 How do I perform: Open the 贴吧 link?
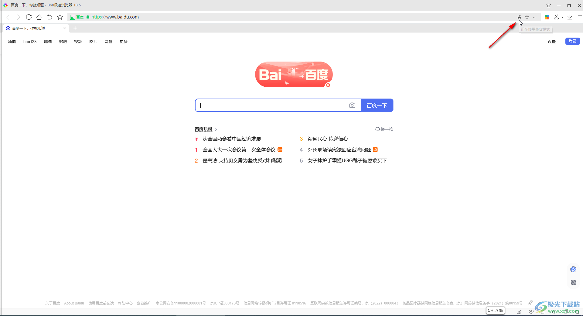point(63,42)
